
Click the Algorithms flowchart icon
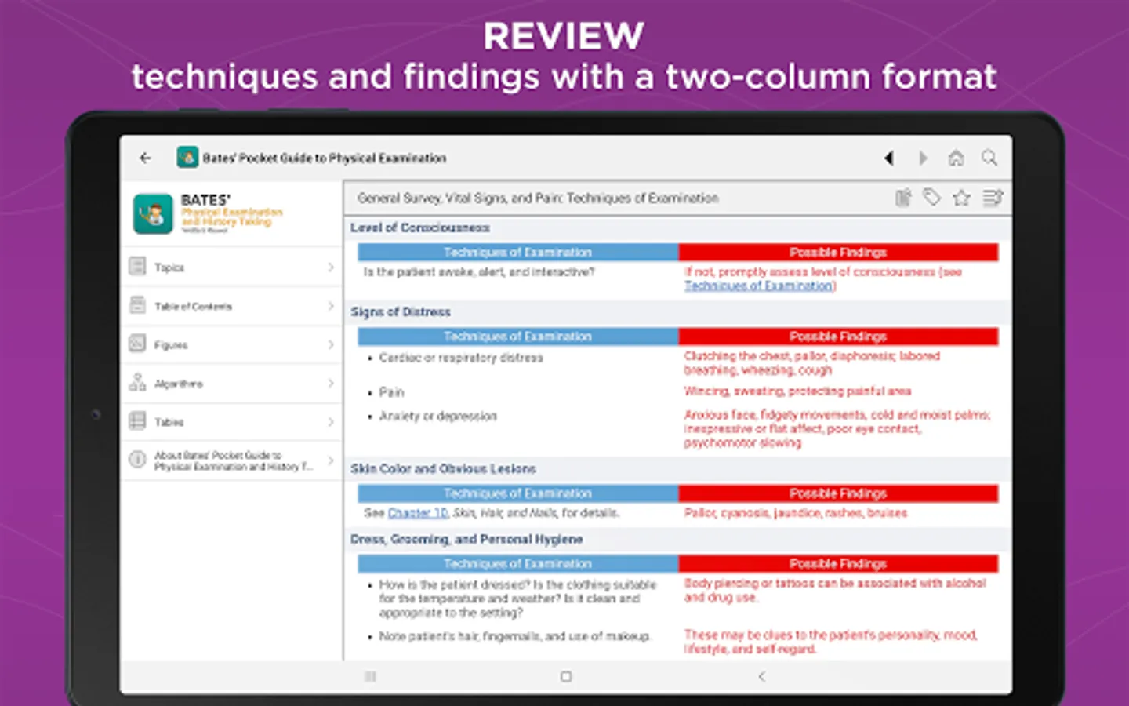pyautogui.click(x=137, y=383)
